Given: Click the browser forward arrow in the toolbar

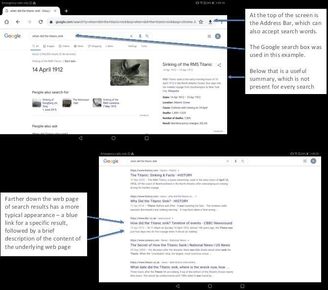Looking at the screenshot, I should (29, 22).
